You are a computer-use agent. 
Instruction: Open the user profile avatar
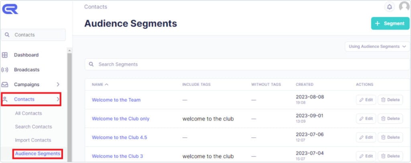[x=405, y=6]
